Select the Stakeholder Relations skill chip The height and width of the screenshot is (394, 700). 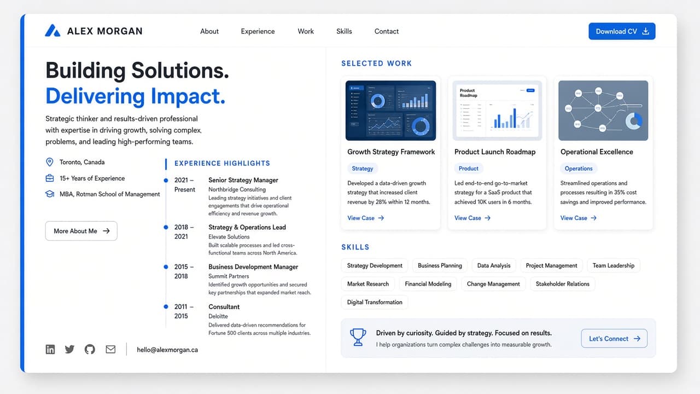pyautogui.click(x=563, y=284)
